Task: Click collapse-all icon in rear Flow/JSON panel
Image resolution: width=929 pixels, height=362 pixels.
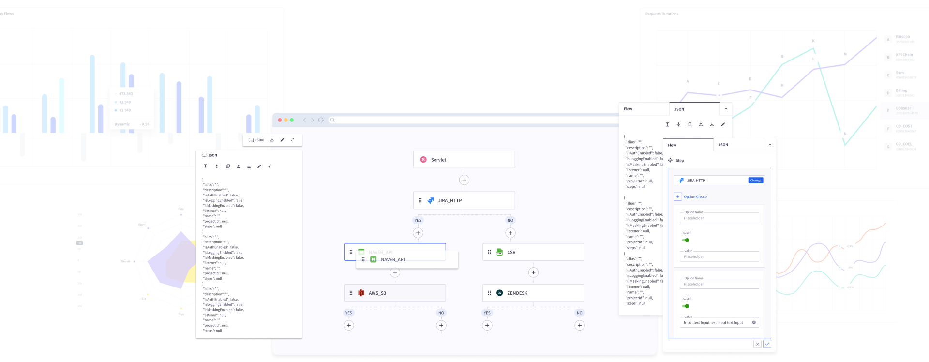Action: [x=678, y=124]
